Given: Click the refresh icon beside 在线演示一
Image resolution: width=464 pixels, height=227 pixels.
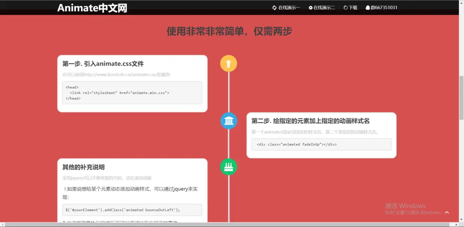Looking at the screenshot, I should pos(275,7).
